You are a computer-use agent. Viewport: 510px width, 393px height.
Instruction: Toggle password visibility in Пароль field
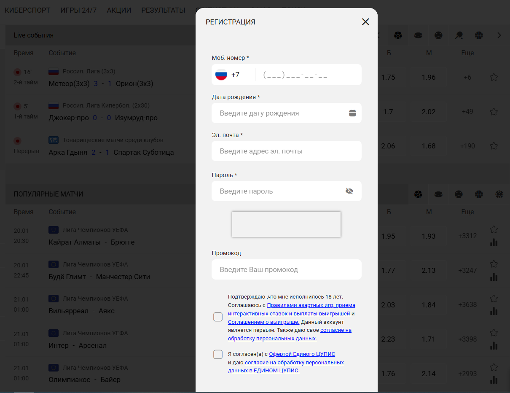349,191
